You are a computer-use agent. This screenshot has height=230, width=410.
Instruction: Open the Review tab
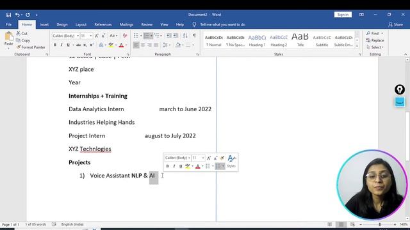(x=147, y=24)
